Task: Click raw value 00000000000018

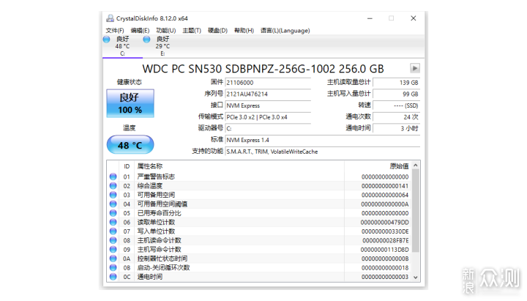Action: click(x=385, y=268)
